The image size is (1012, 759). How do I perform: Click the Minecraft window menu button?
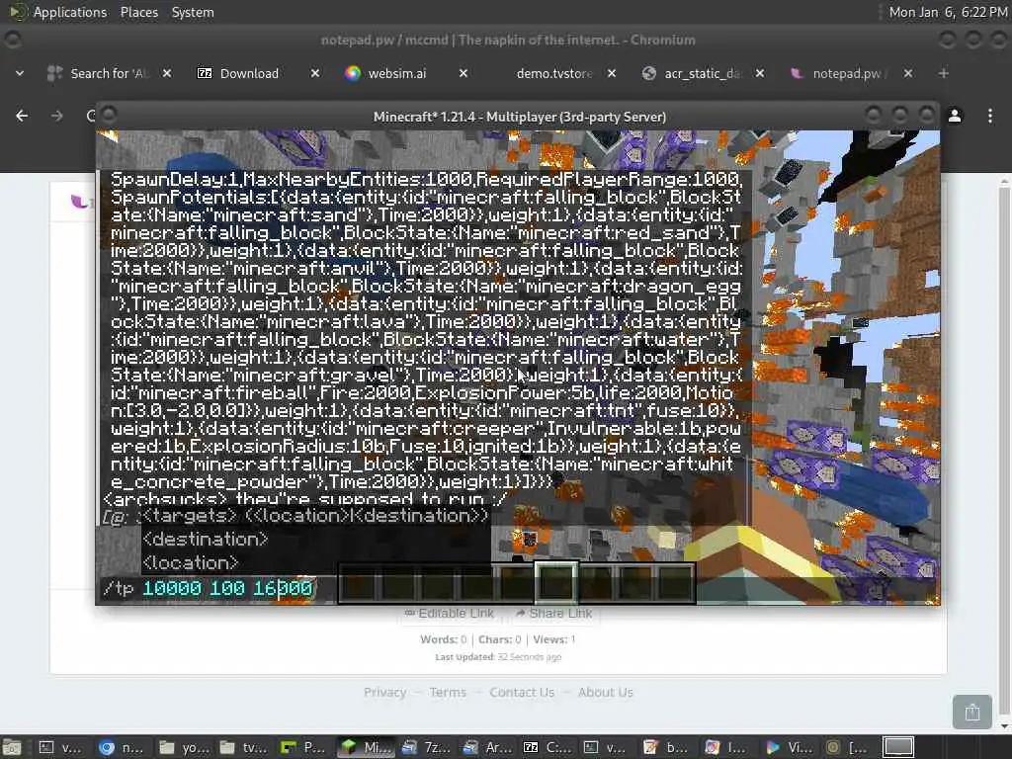click(109, 117)
